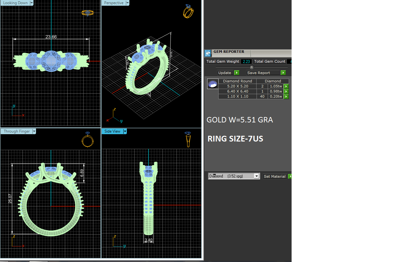The height and width of the screenshot is (262, 406).
Task: Click the Update button label
Action: coord(225,73)
